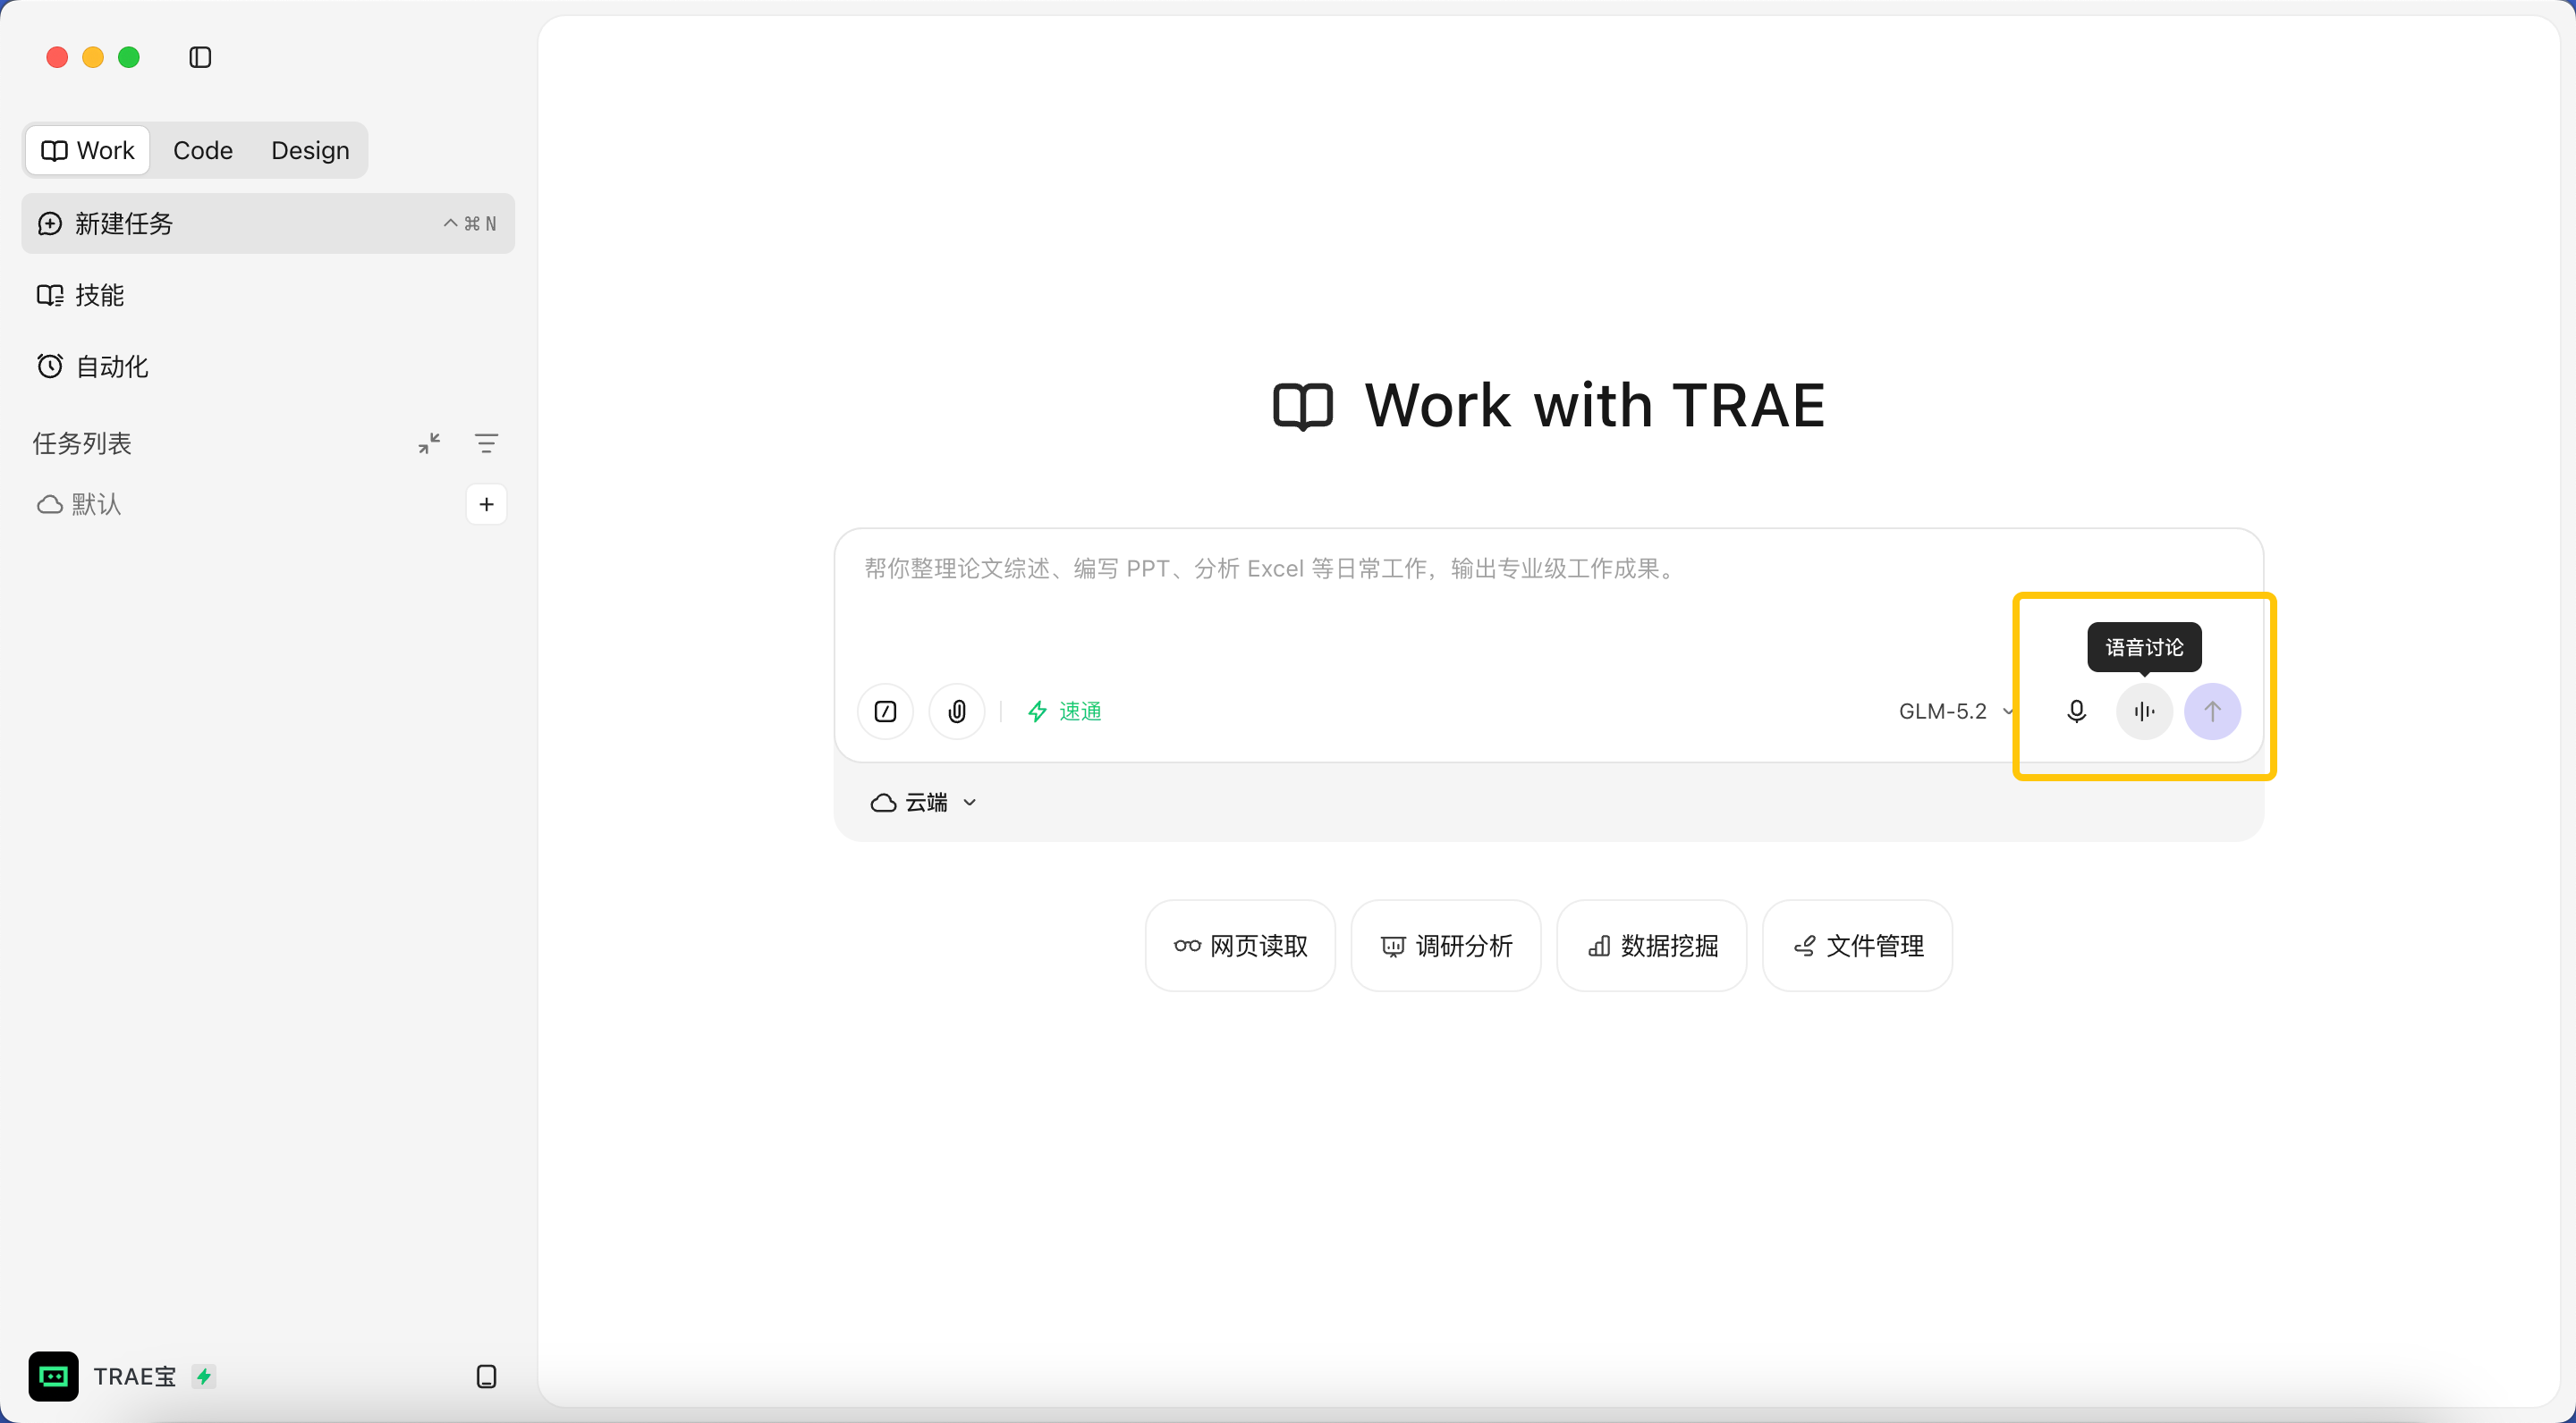Collapse all groups in 任务列表
This screenshot has width=2576, height=1423.
coord(429,442)
